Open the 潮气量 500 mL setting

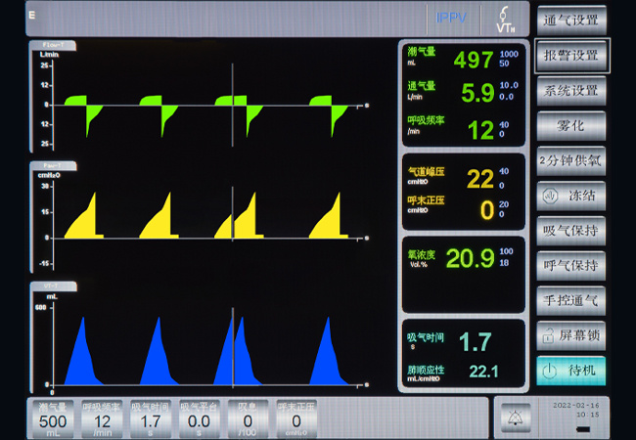[x=53, y=418]
